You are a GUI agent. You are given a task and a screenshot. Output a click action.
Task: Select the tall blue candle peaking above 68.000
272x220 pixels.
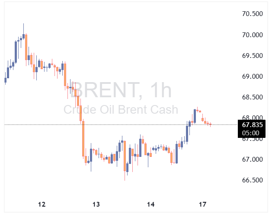coord(195,116)
